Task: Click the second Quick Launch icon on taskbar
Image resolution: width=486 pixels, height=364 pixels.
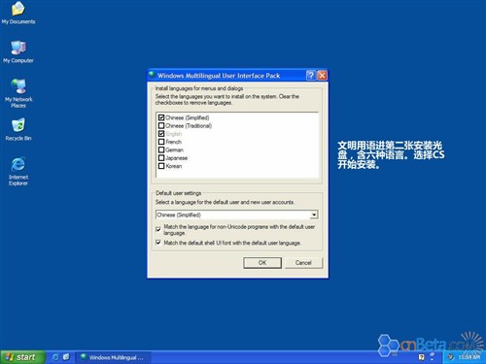Action: tap(66, 357)
